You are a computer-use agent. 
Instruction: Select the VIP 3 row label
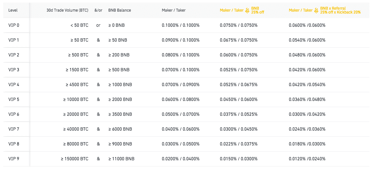(14, 70)
